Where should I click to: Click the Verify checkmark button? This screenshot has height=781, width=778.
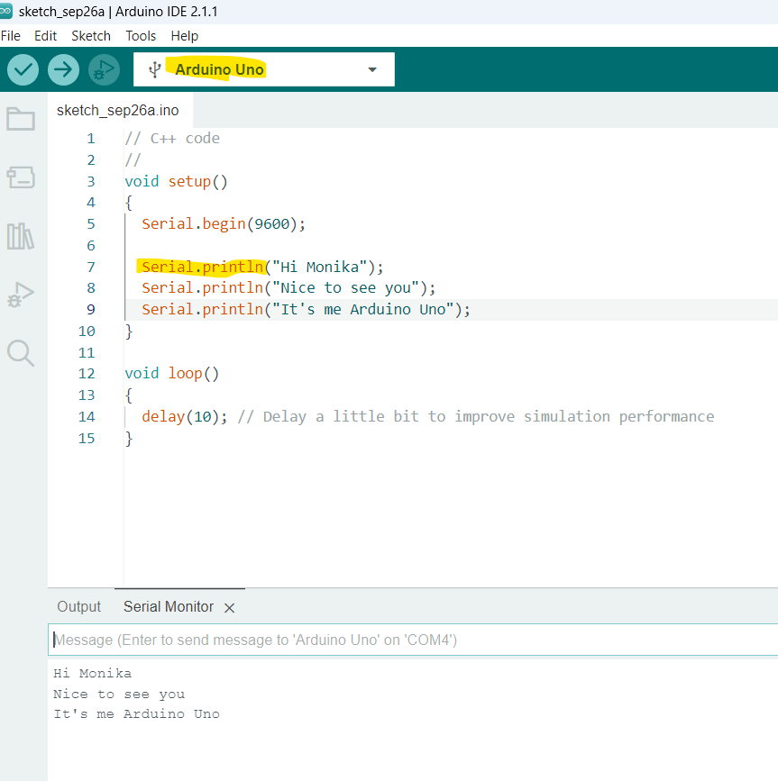(23, 69)
